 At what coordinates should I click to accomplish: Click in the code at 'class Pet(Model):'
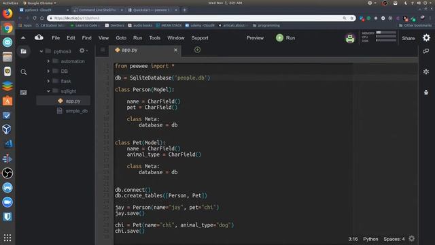point(140,142)
